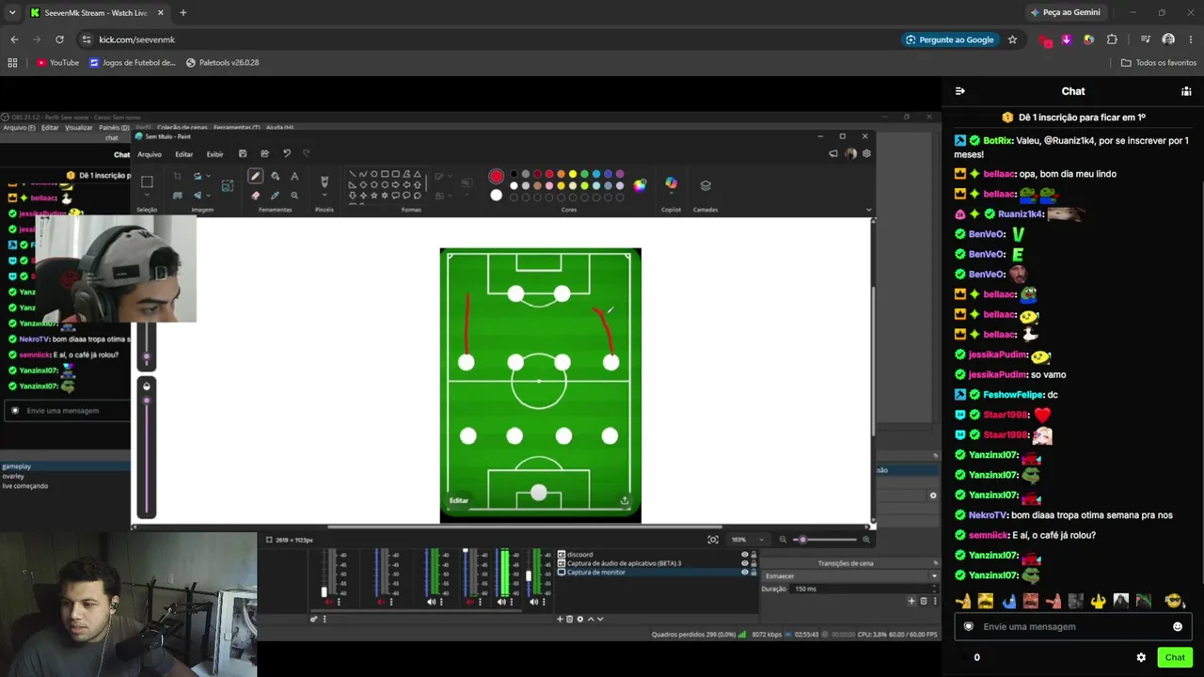Select the Magnifier tool in Paint
The width and height of the screenshot is (1204, 677).
[294, 196]
